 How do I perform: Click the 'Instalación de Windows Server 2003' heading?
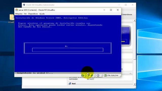click(x=52, y=18)
